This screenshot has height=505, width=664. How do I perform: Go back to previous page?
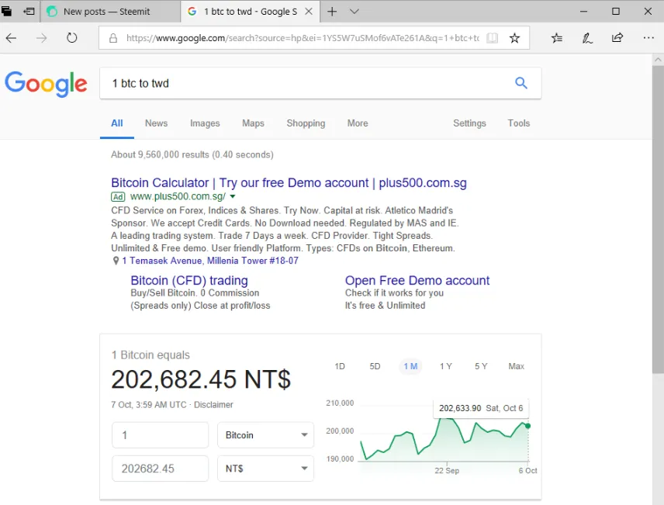[x=11, y=38]
